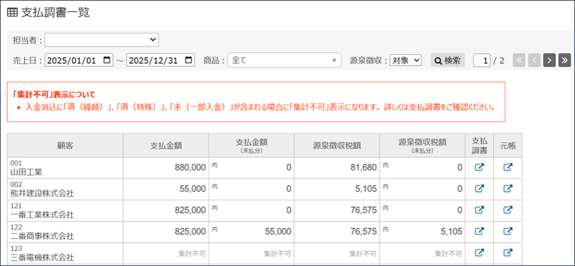
Task: Jump to the last page arrow
Action: (564, 60)
